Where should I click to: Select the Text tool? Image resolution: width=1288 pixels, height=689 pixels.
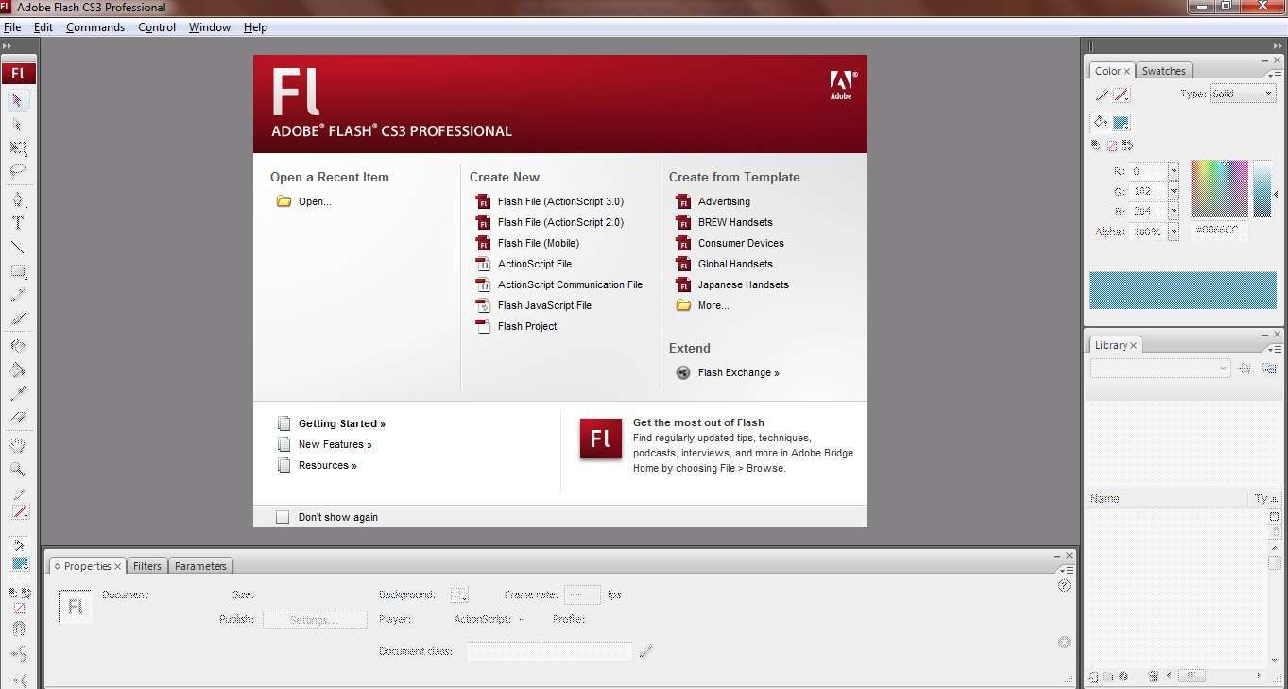(18, 223)
